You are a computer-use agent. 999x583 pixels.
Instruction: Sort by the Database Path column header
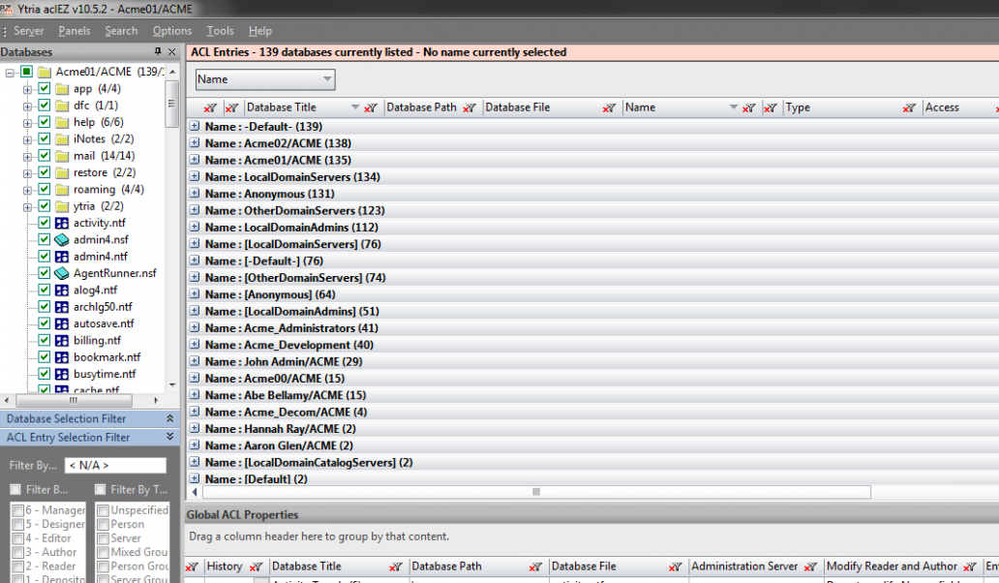(421, 107)
